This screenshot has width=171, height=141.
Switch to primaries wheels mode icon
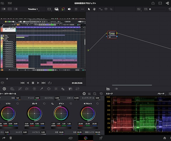84,94
